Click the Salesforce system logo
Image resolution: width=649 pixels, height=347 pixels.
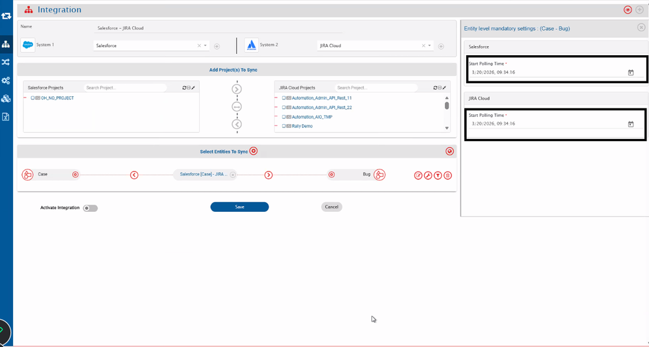(28, 45)
